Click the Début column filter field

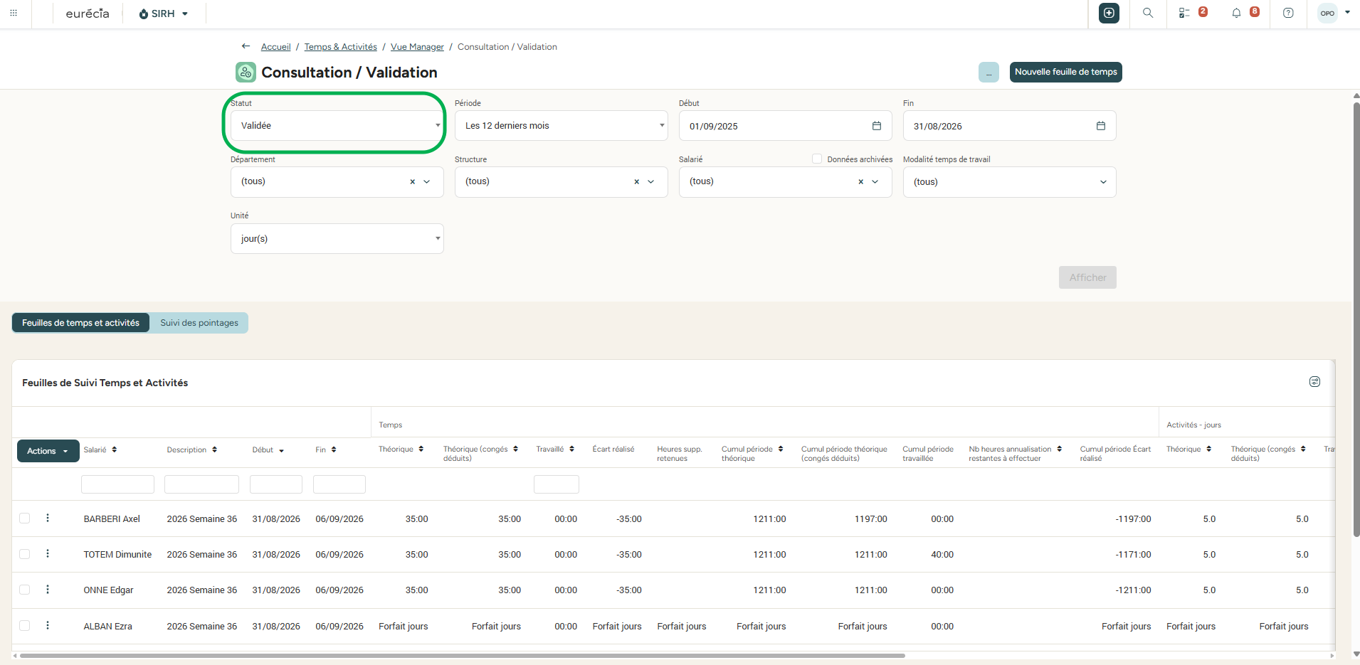276,484
